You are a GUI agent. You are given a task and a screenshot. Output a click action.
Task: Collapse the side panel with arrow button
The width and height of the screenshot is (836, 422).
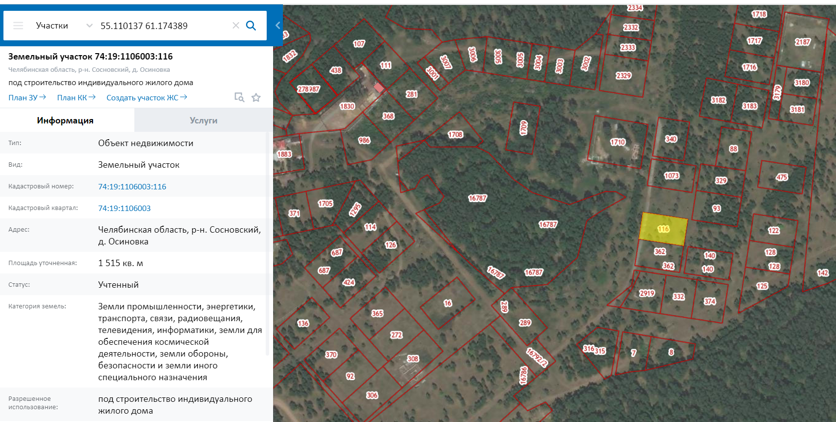click(x=278, y=26)
